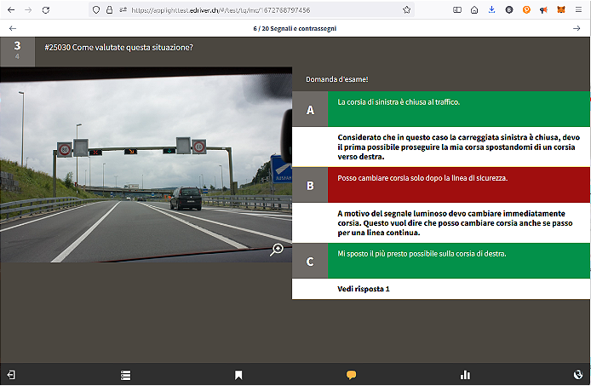The height and width of the screenshot is (386, 591).
Task: Click the '6 / 20 Segnali e contrassegni' title
Action: pos(295,28)
